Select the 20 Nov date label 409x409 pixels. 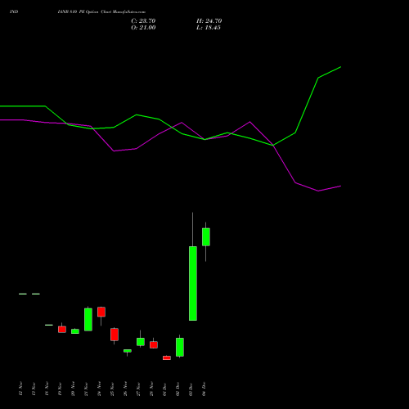point(74,389)
